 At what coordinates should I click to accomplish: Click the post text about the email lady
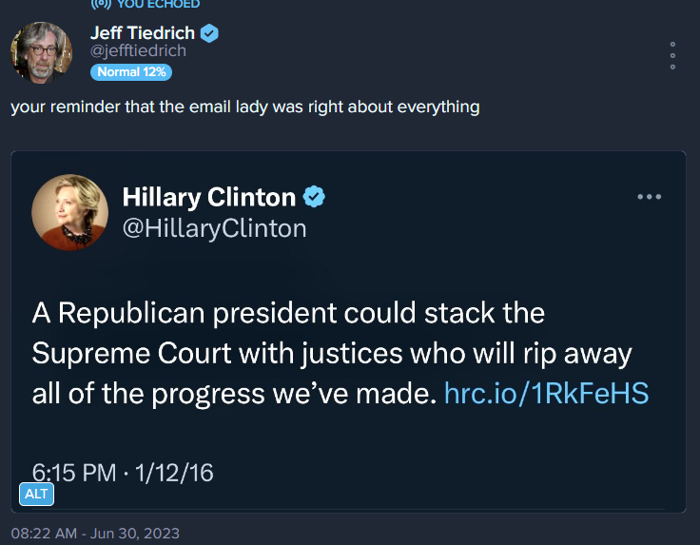click(x=245, y=107)
